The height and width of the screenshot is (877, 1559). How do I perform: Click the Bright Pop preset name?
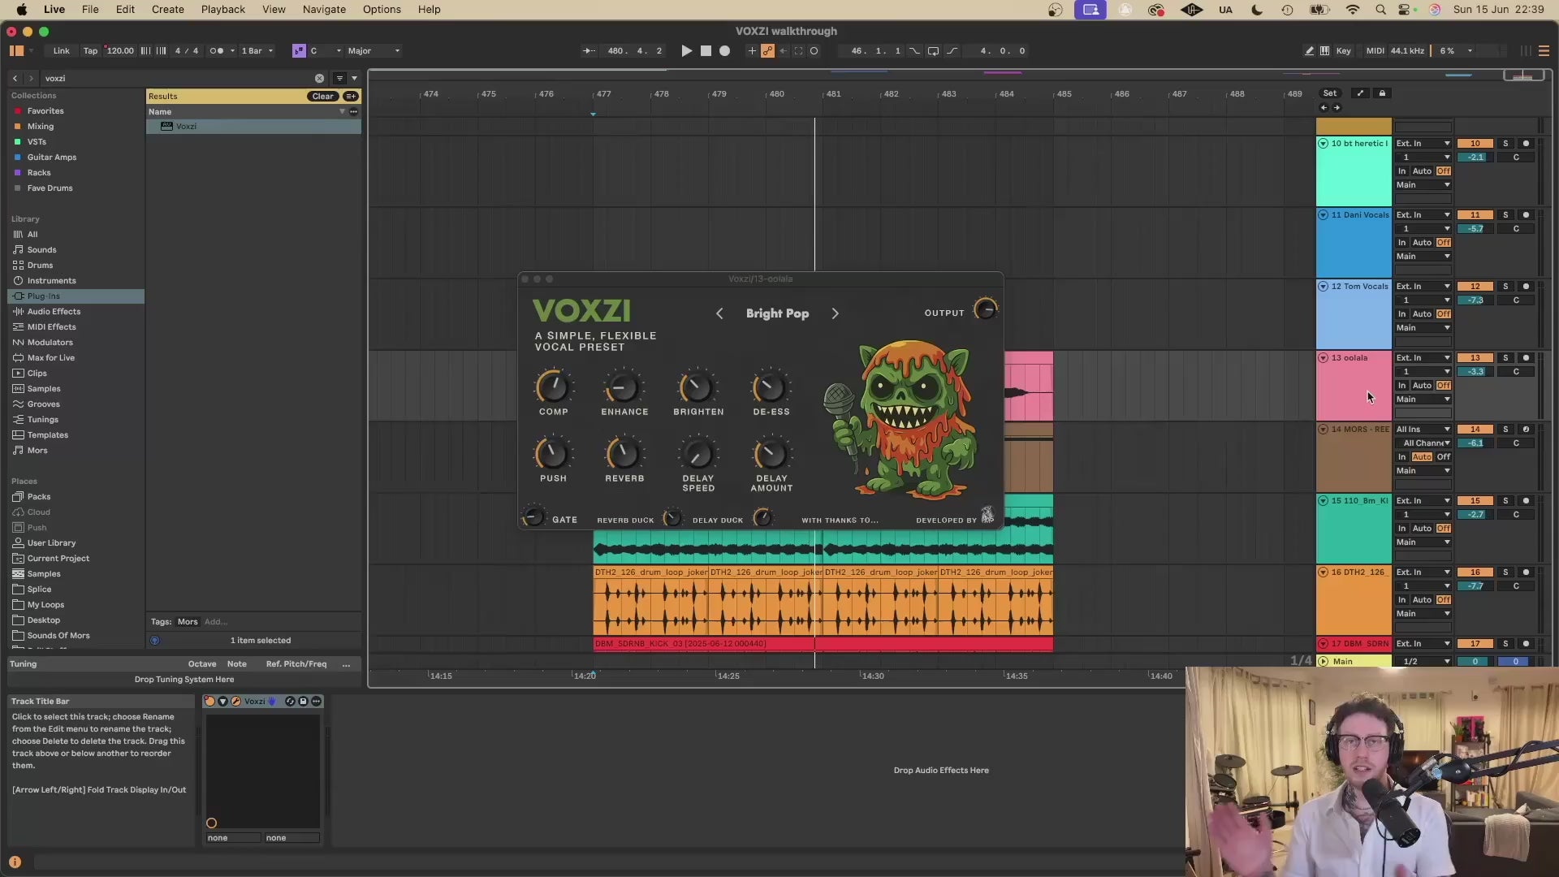tap(777, 313)
